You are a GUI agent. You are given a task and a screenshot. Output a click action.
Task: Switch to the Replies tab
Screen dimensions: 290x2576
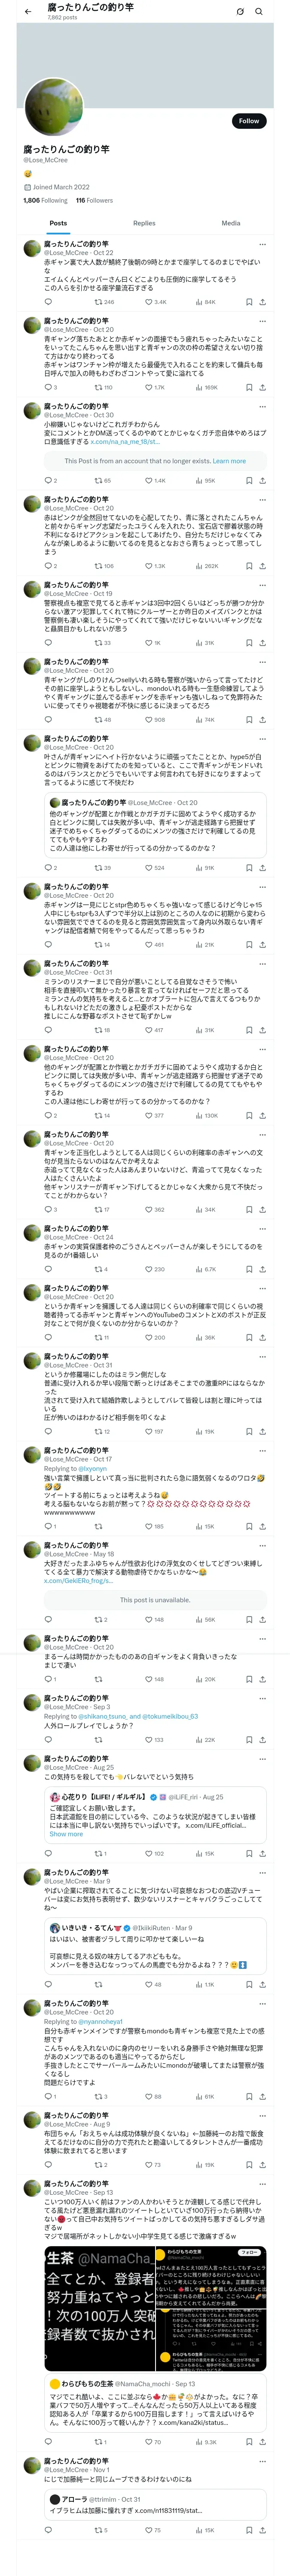click(x=144, y=223)
